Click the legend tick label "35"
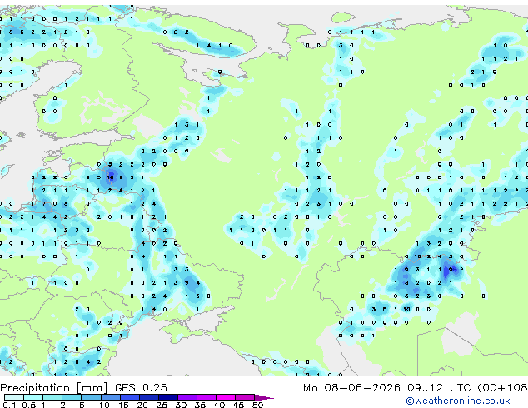 point(200,405)
